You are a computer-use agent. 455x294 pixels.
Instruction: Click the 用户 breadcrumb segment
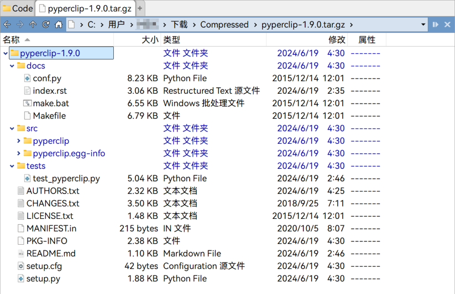tap(116, 24)
